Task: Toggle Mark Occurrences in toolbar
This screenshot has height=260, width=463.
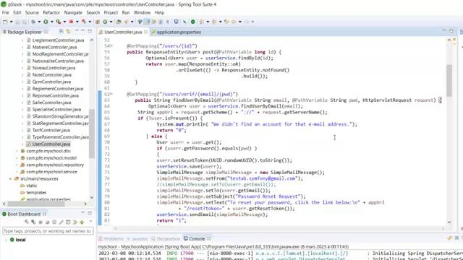Action: (146, 22)
